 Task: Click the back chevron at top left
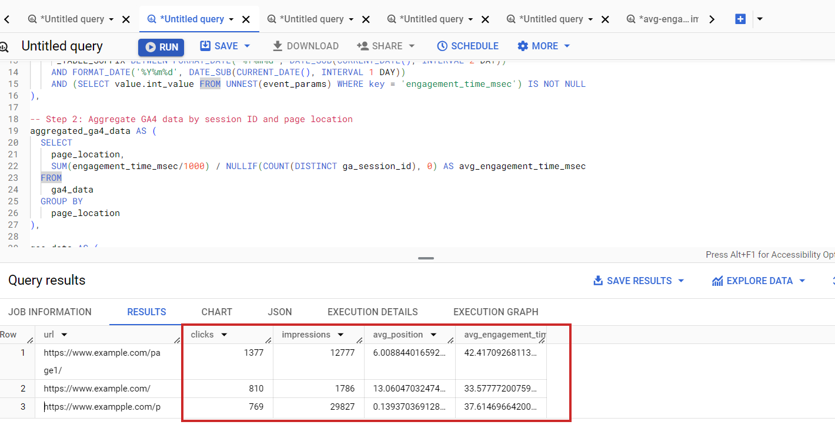(6, 18)
